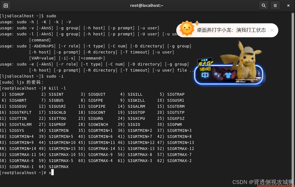This screenshot has height=187, width=295.
Task: Click signal entry SIGABRT
Action: (18, 100)
